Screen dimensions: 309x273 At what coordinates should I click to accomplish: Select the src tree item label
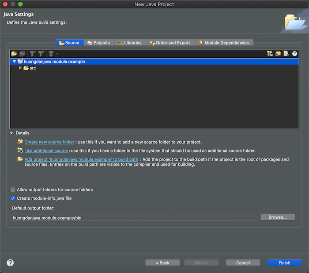coord(33,68)
